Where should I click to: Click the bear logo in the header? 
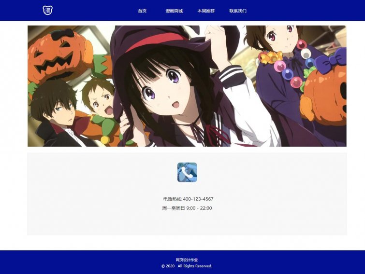point(48,10)
